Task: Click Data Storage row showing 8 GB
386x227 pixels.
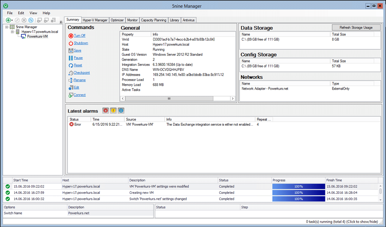Action: coord(310,40)
